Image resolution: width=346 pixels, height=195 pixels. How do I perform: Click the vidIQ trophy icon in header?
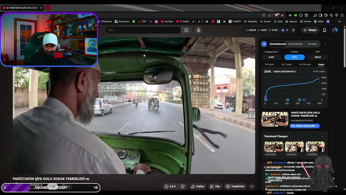point(293,30)
